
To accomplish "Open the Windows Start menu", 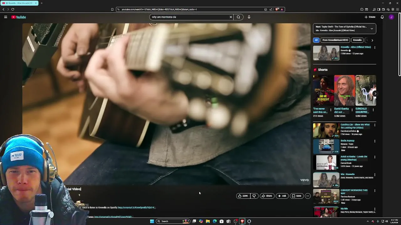I will point(152,221).
